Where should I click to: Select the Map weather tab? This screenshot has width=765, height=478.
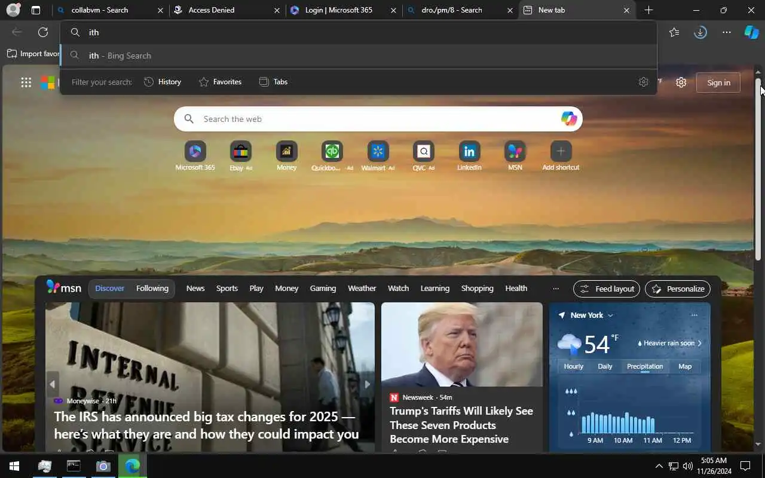(685, 366)
